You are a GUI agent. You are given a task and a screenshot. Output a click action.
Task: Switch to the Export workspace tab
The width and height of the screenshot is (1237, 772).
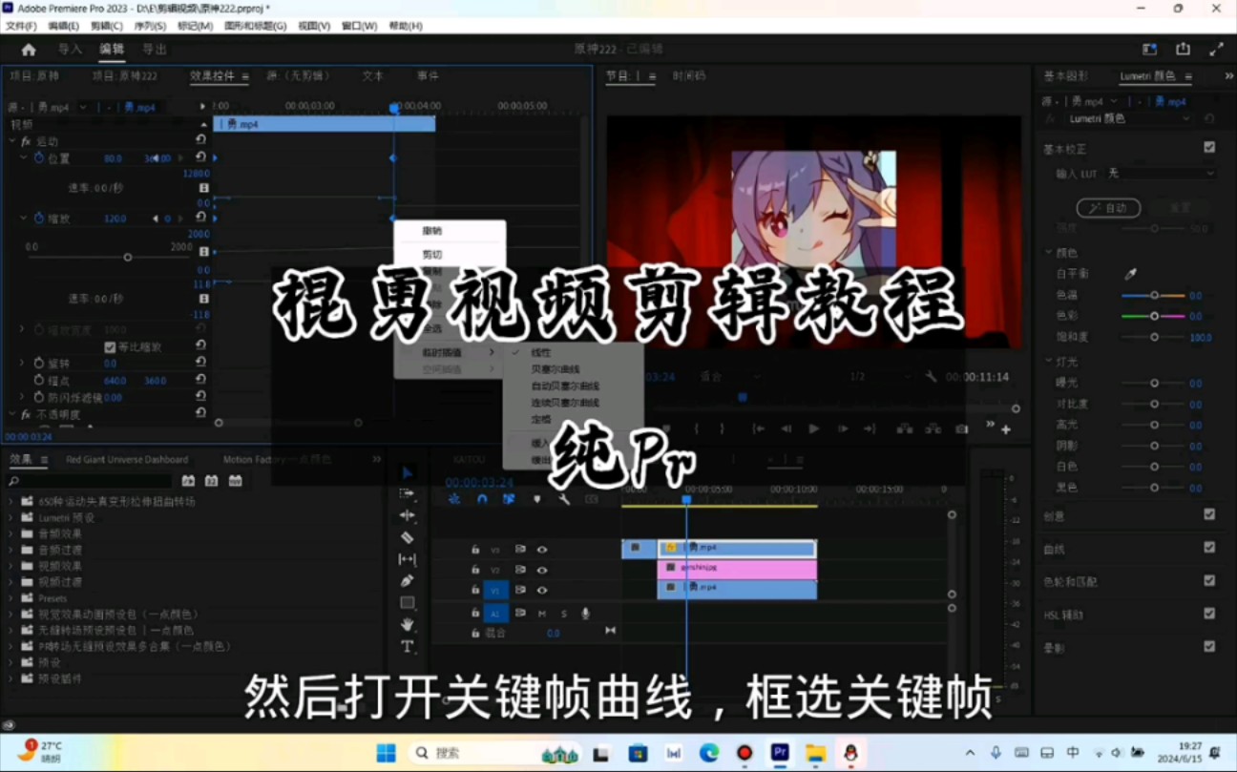point(155,50)
